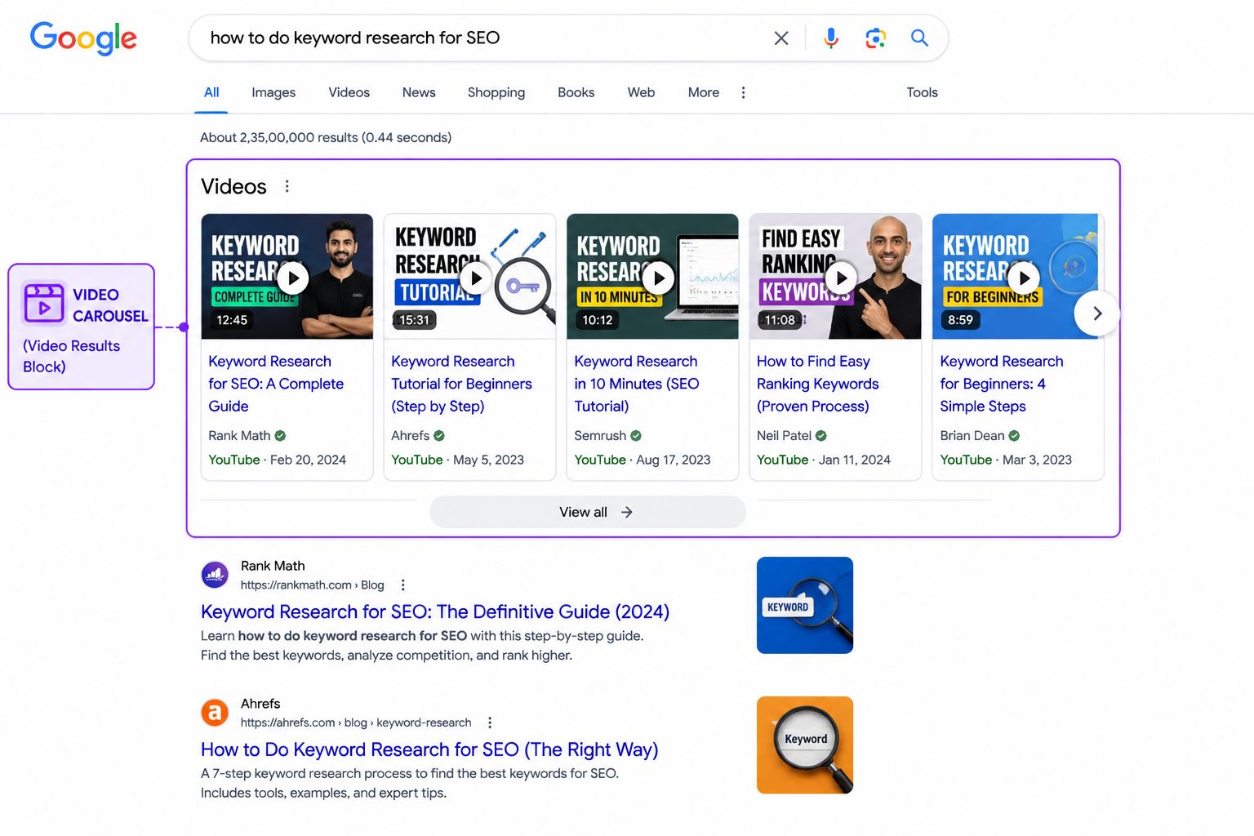1254x836 pixels.
Task: Open 'How to Do Keyword Research for SEO' result
Action: click(x=429, y=749)
